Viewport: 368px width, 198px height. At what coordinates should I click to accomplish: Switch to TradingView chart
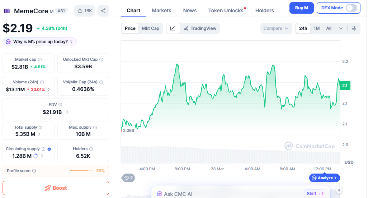click(200, 28)
